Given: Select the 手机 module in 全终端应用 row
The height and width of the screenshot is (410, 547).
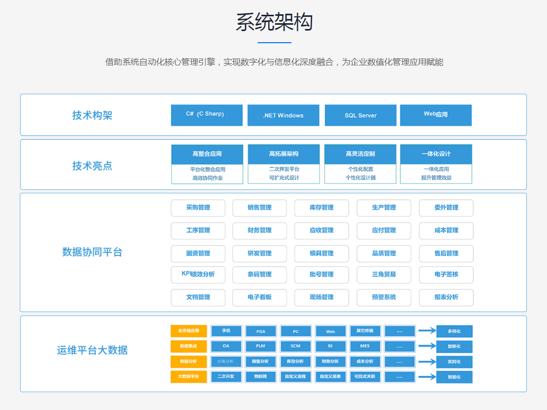Looking at the screenshot, I should click(x=226, y=331).
